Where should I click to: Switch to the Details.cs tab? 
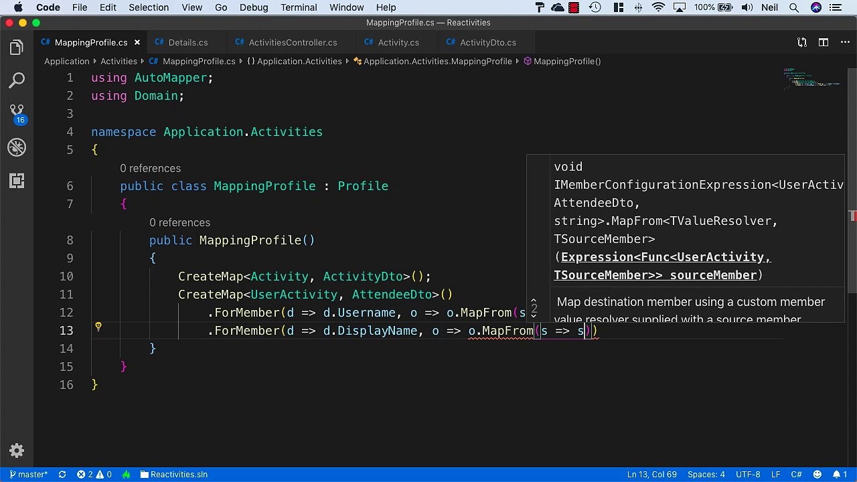(x=187, y=42)
